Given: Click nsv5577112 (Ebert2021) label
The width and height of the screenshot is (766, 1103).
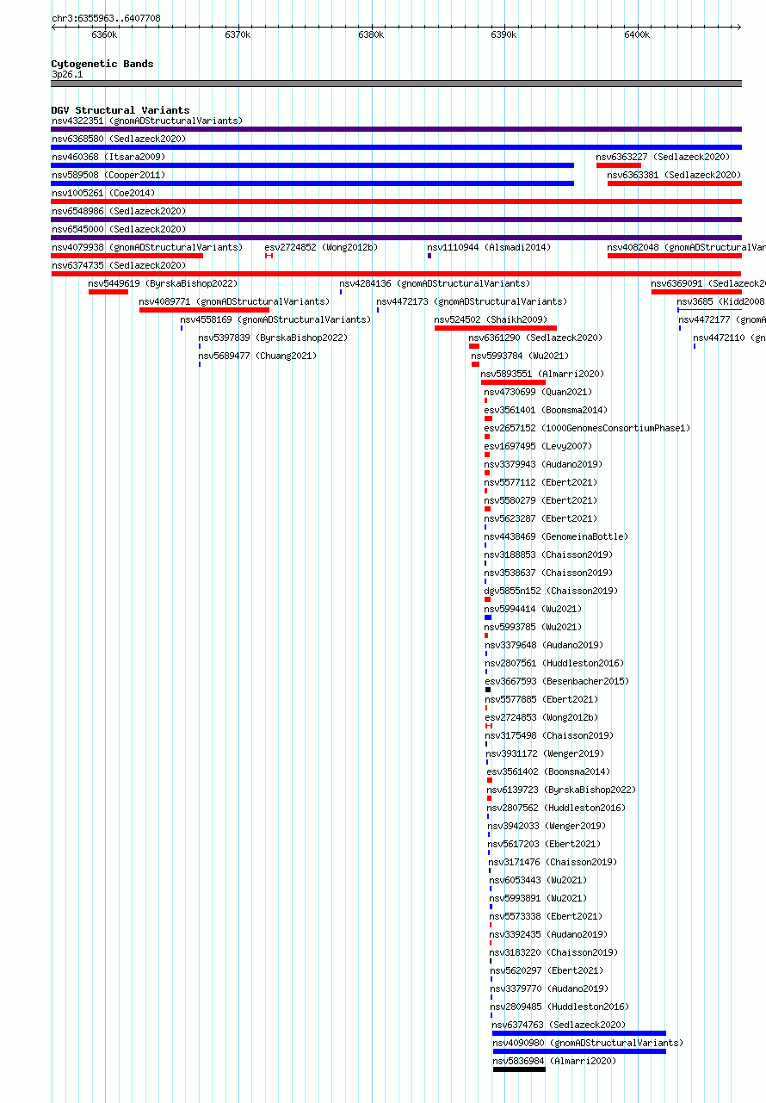Looking at the screenshot, I should tap(541, 482).
